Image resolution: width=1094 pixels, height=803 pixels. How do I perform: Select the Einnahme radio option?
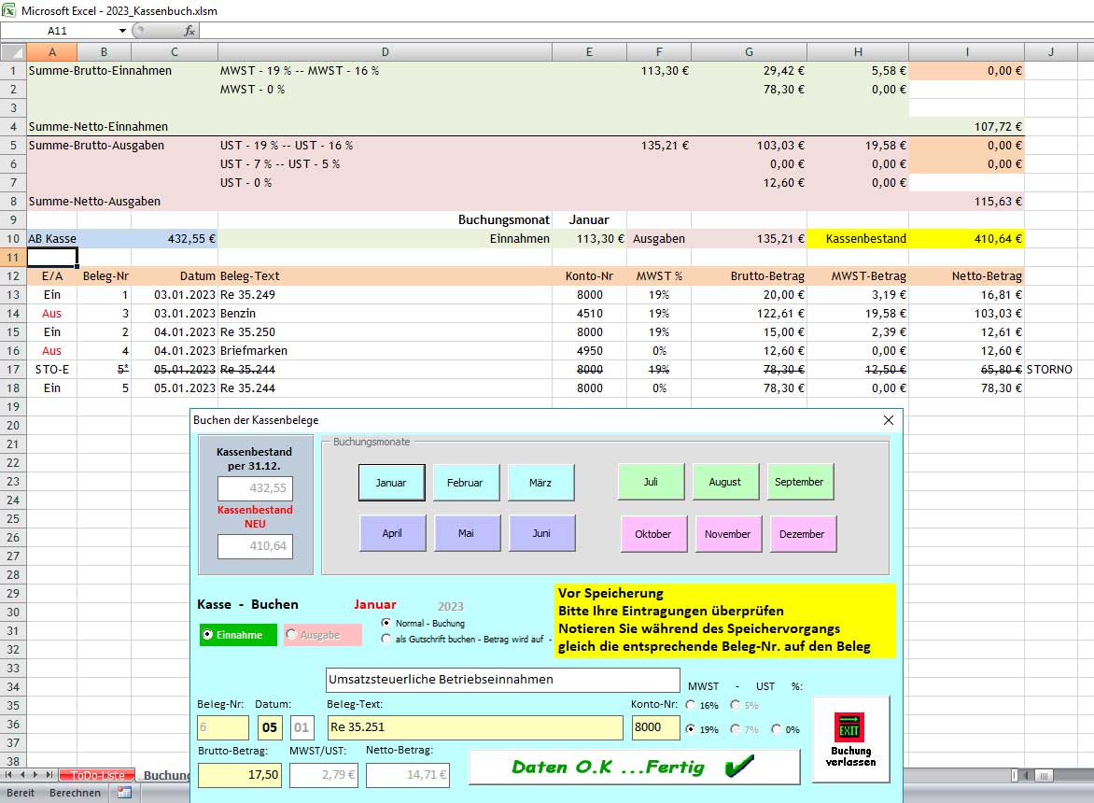208,635
